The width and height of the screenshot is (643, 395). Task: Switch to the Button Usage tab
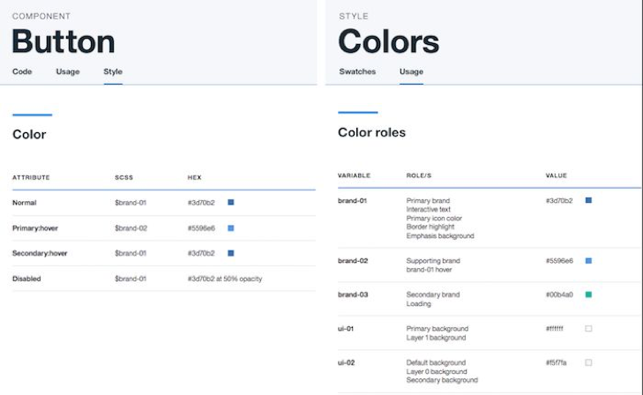(68, 71)
